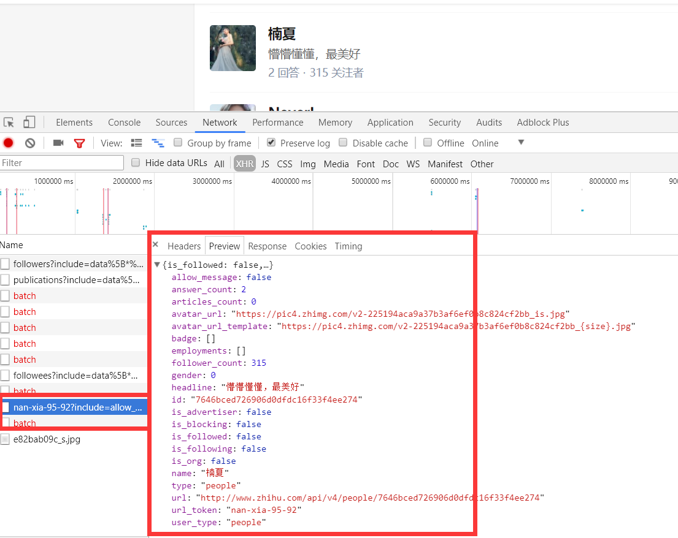Filter requests by JS

(265, 164)
